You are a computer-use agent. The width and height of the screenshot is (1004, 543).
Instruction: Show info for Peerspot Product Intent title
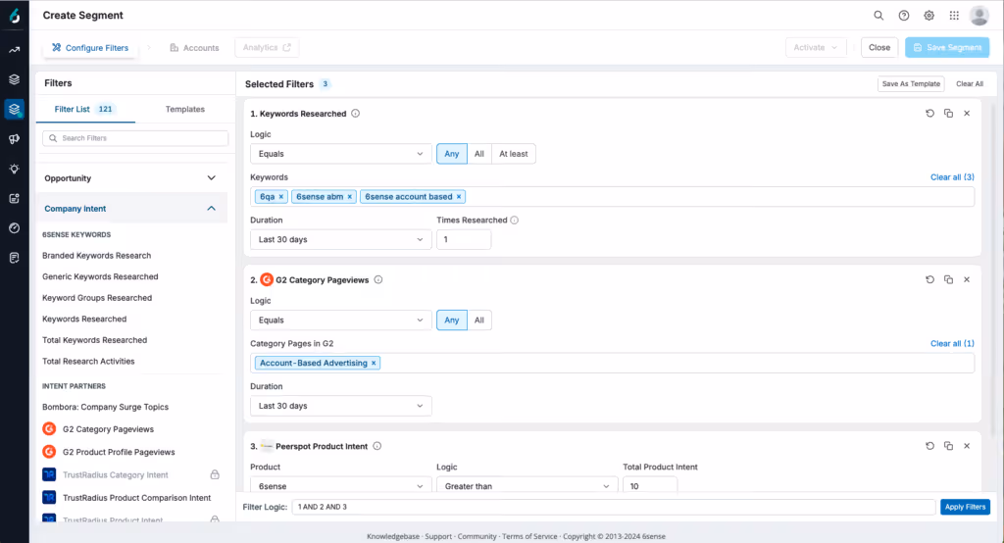377,446
